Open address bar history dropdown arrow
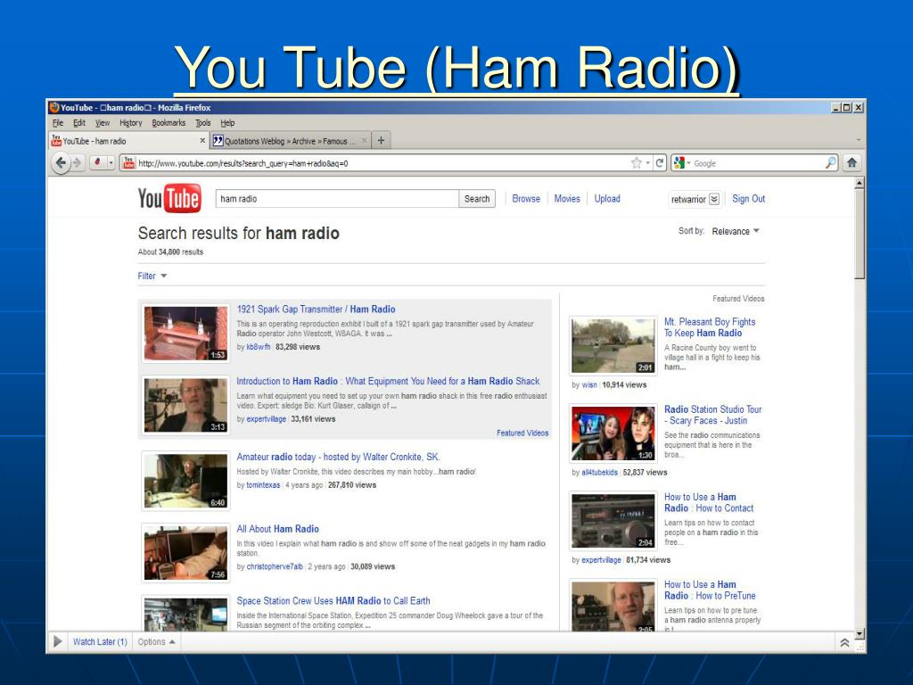 click(x=647, y=163)
